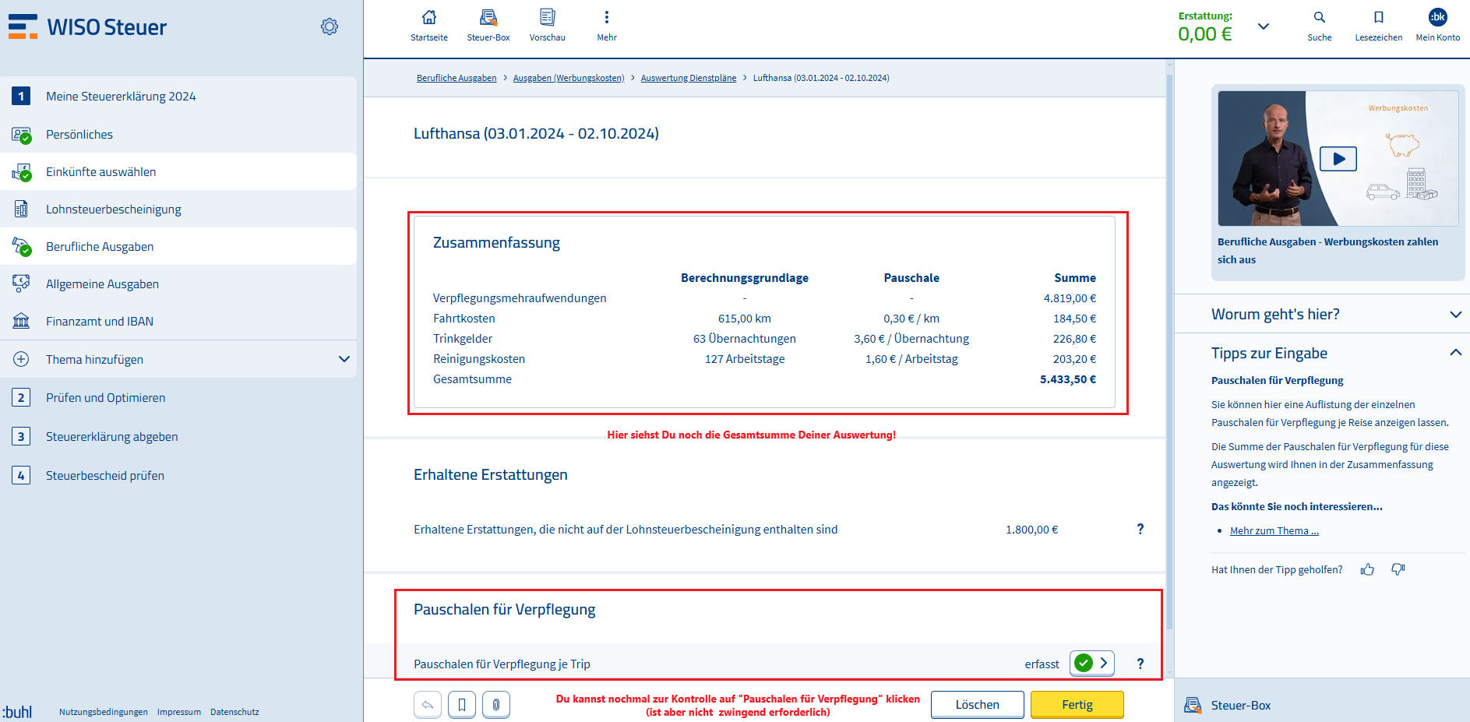
Task: Expand Thema hinzufügen chevron
Action: [344, 359]
